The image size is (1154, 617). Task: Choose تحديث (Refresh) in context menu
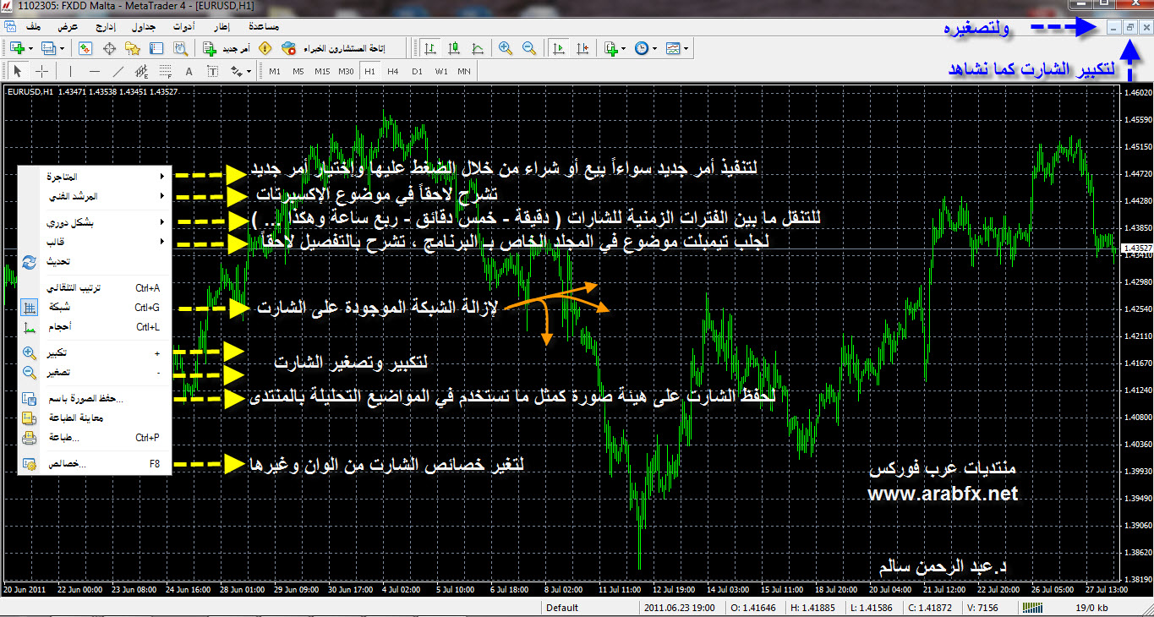pyautogui.click(x=95, y=262)
